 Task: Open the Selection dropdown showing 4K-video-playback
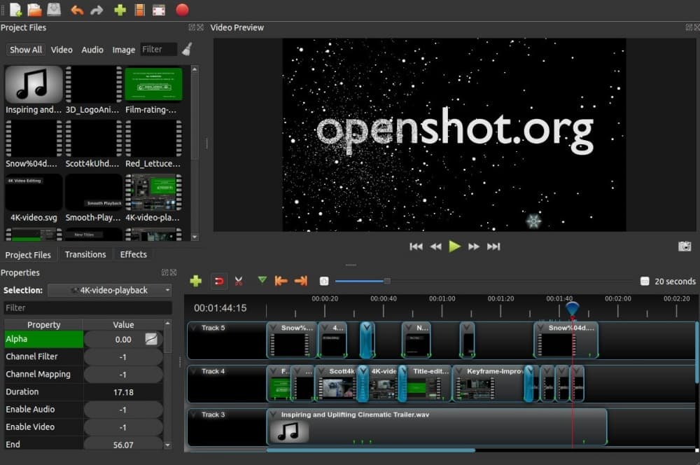(110, 291)
